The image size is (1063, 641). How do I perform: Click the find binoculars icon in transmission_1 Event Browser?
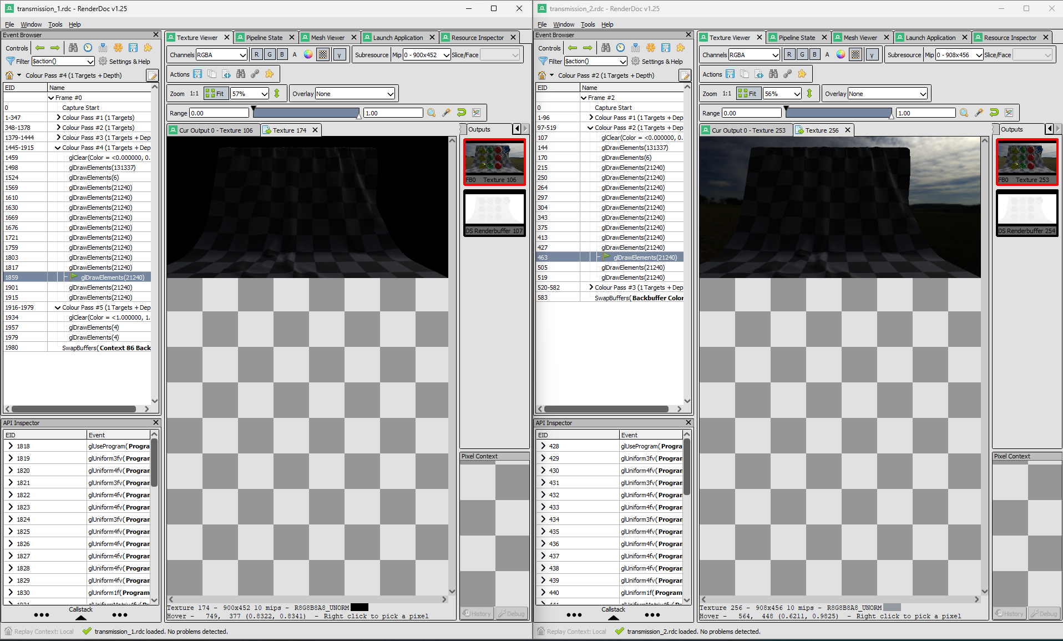coord(73,48)
